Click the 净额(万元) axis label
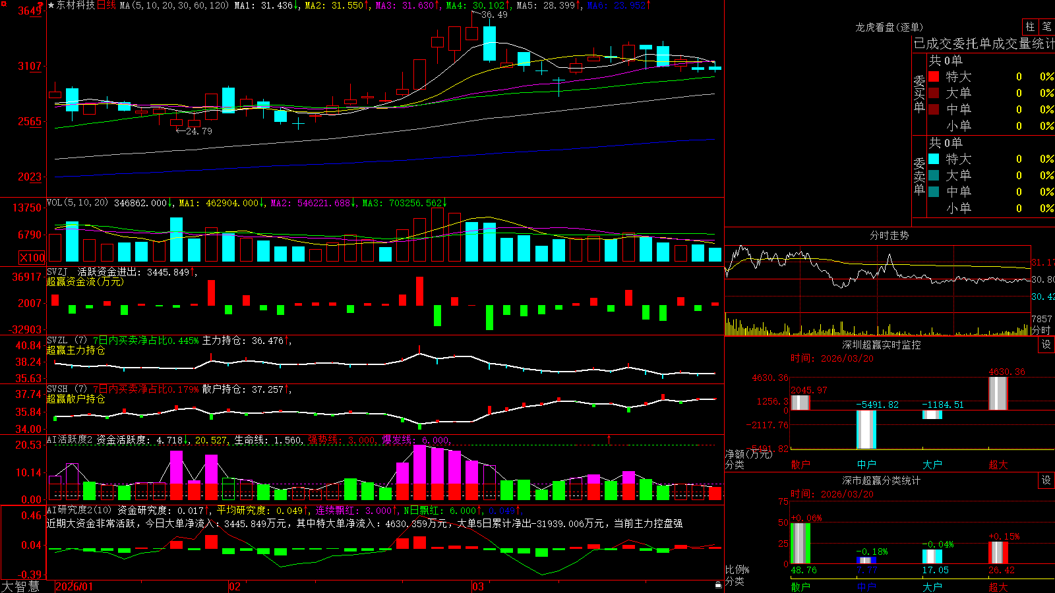 pos(748,454)
